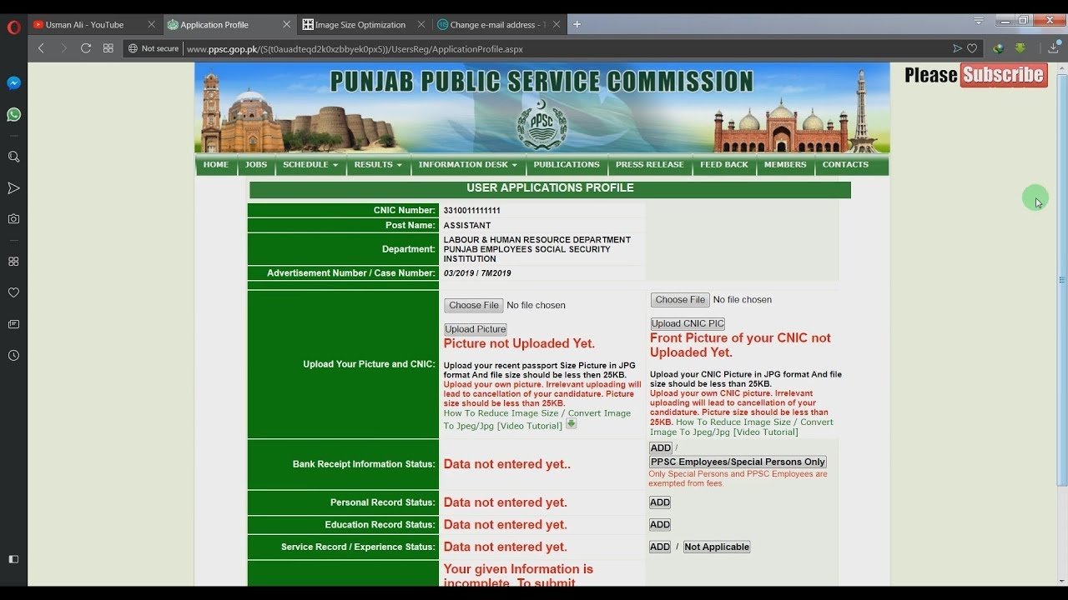Open WhatsApp in the Opera sidebar
The height and width of the screenshot is (600, 1068).
[13, 114]
